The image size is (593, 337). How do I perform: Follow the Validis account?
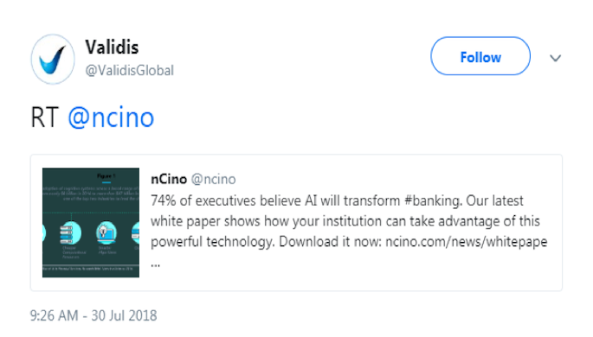coord(480,56)
